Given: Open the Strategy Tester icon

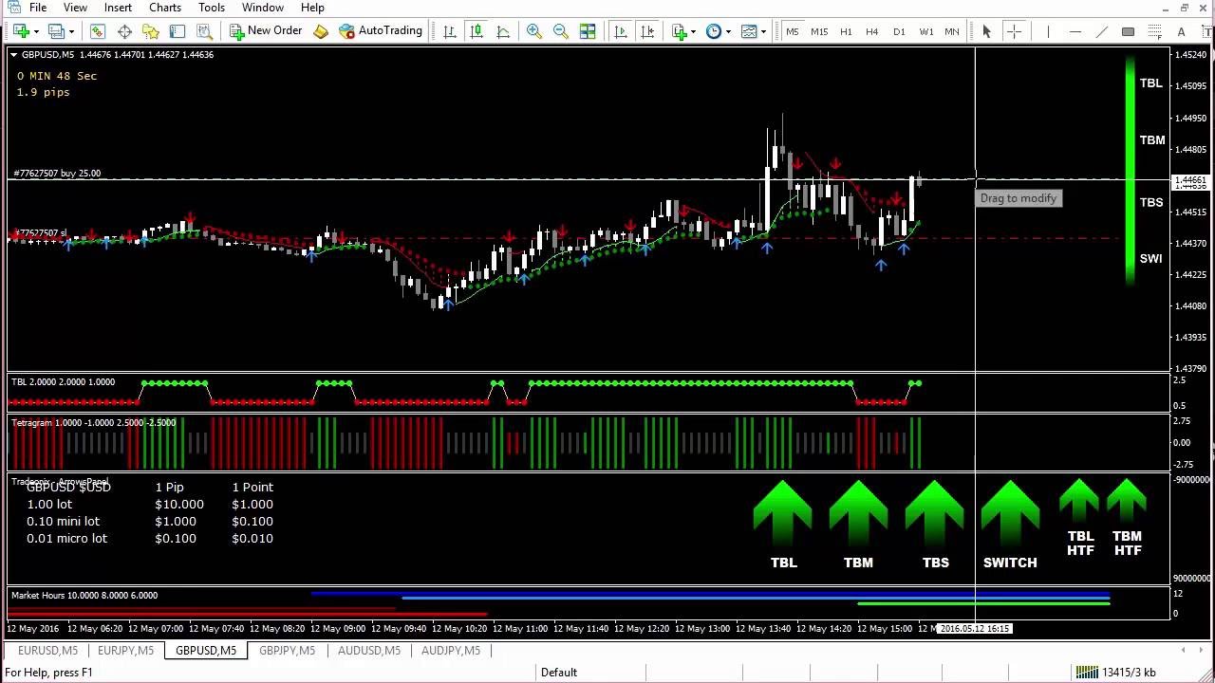Looking at the screenshot, I should coord(204,31).
